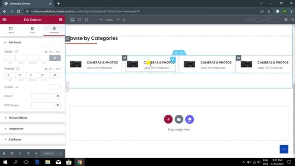Viewport: 295px width, 166px height.
Task: Open responsive device selector for Z-Index
Action: (17, 87)
